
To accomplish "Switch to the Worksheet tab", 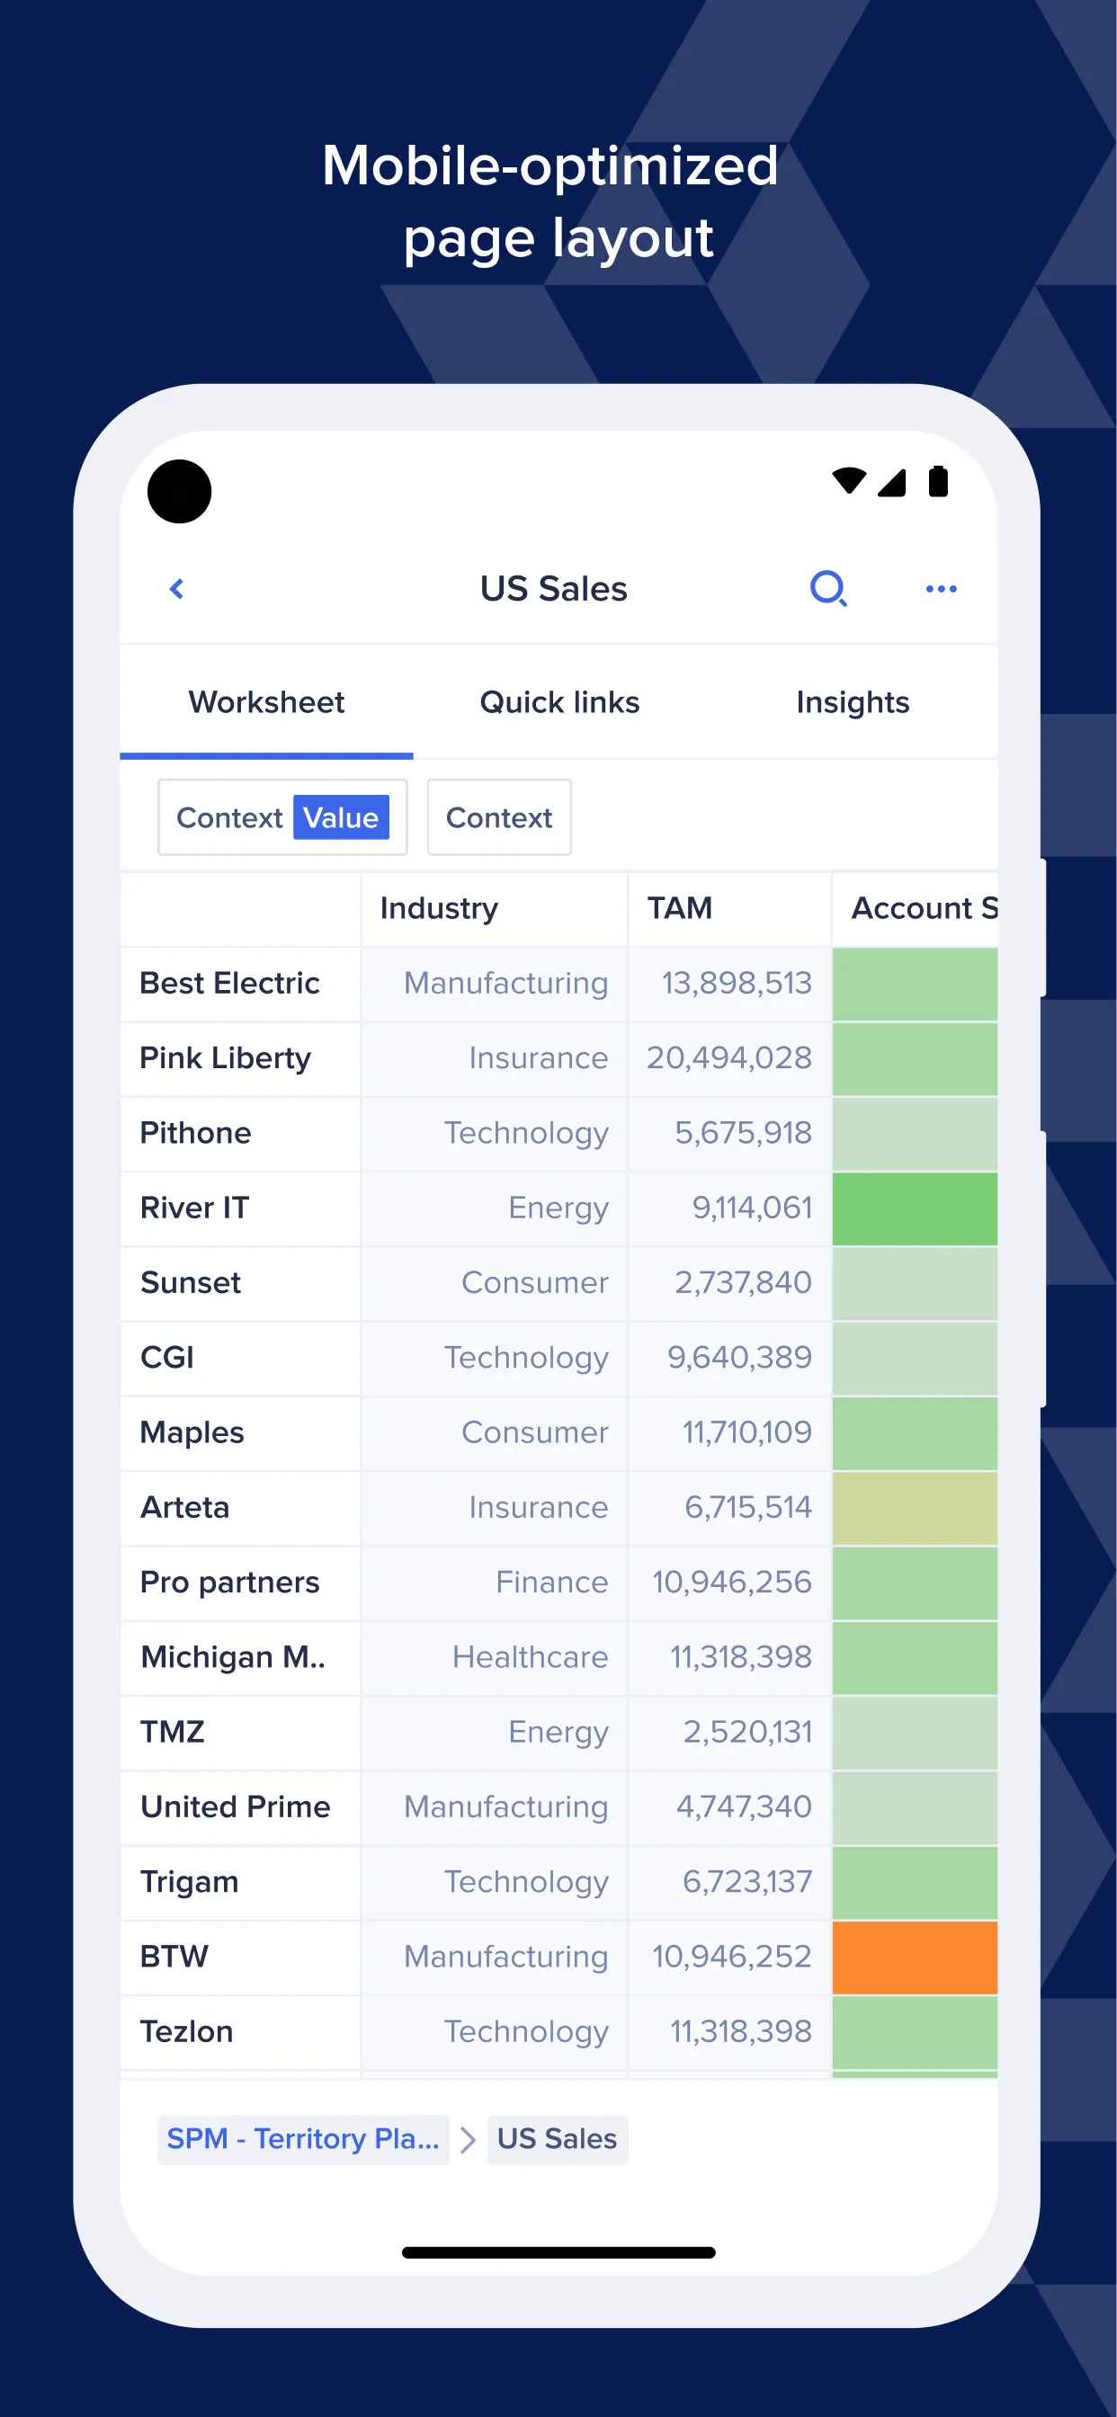I will [266, 703].
